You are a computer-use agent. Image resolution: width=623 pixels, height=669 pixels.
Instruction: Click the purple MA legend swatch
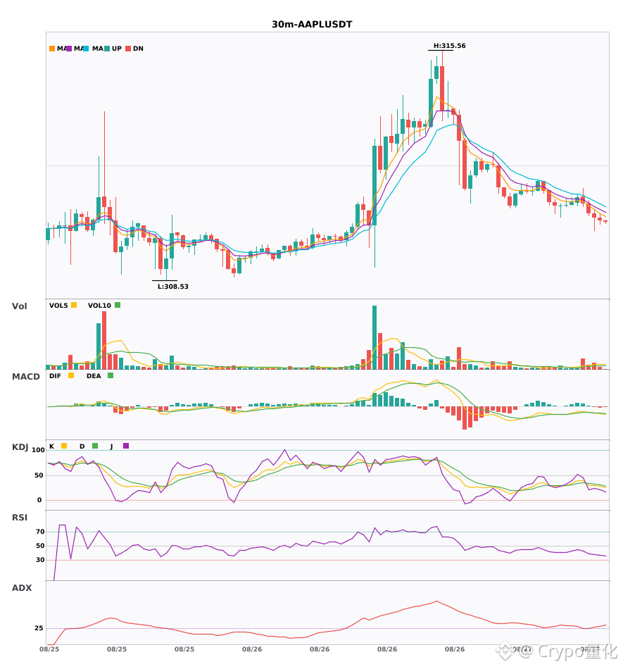point(69,49)
